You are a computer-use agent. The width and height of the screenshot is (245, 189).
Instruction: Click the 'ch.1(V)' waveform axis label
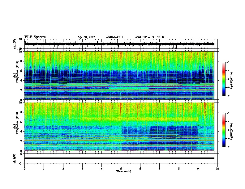[x=15, y=44]
